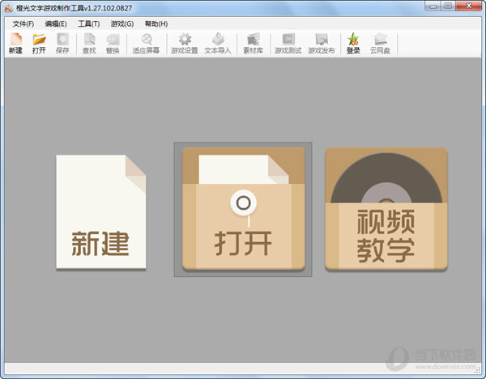Click the resize grip at window corner
This screenshot has width=486, height=379.
478,370
